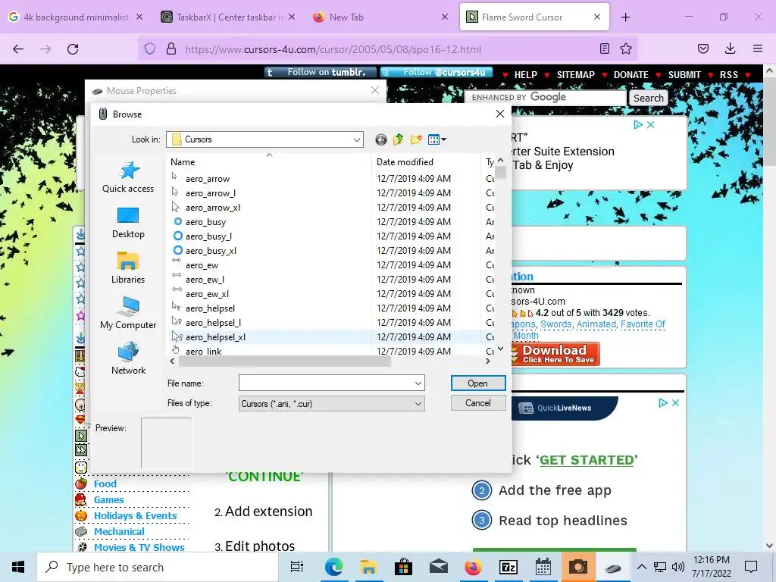The width and height of the screenshot is (776, 582).
Task: Open File Explorer from taskbar
Action: point(368,567)
